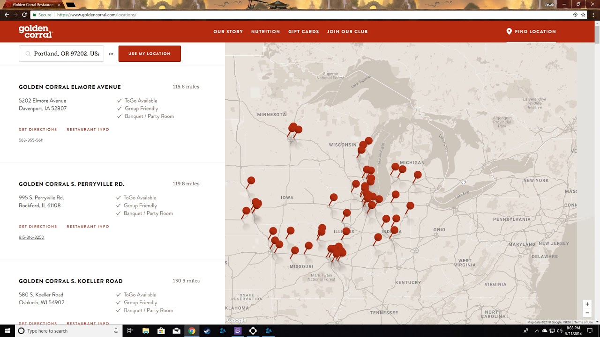Open Chrome menu three-dots icon
This screenshot has height=337, width=600.
(593, 15)
